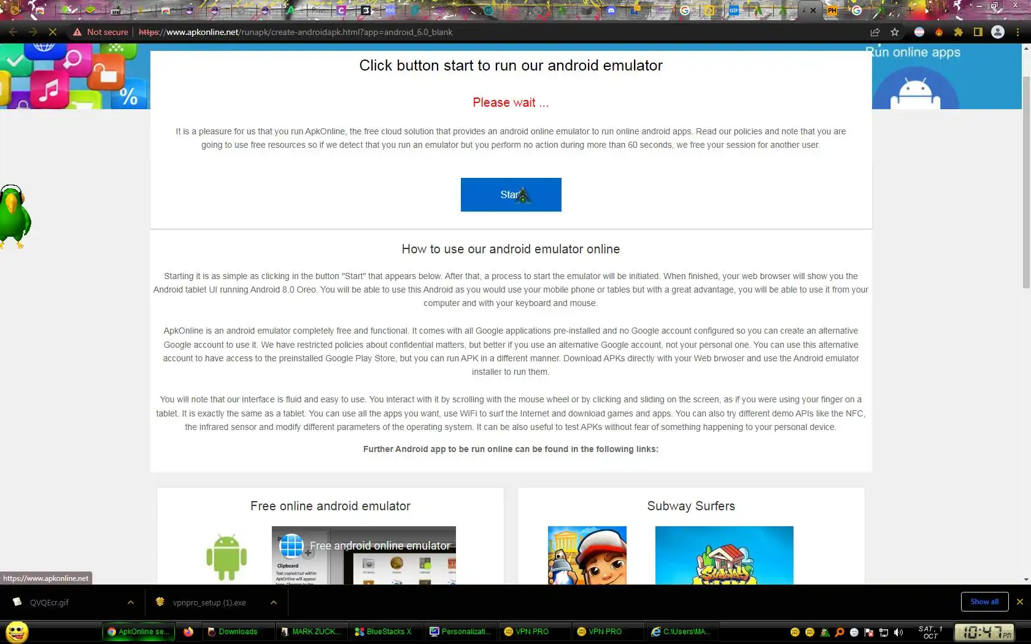This screenshot has height=644, width=1031.
Task: Open Free online android emulator card title
Action: pyautogui.click(x=330, y=506)
